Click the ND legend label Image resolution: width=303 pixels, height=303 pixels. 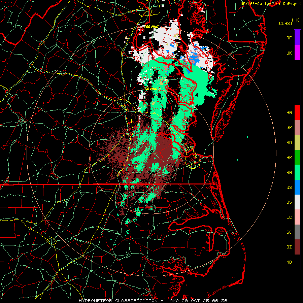289,262
